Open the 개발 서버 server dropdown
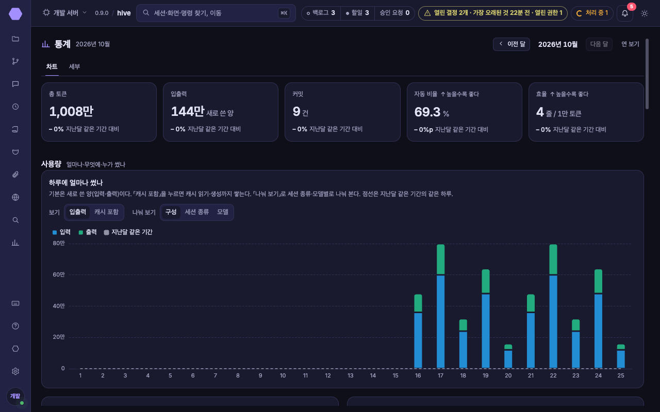The height and width of the screenshot is (412, 660). click(x=65, y=13)
